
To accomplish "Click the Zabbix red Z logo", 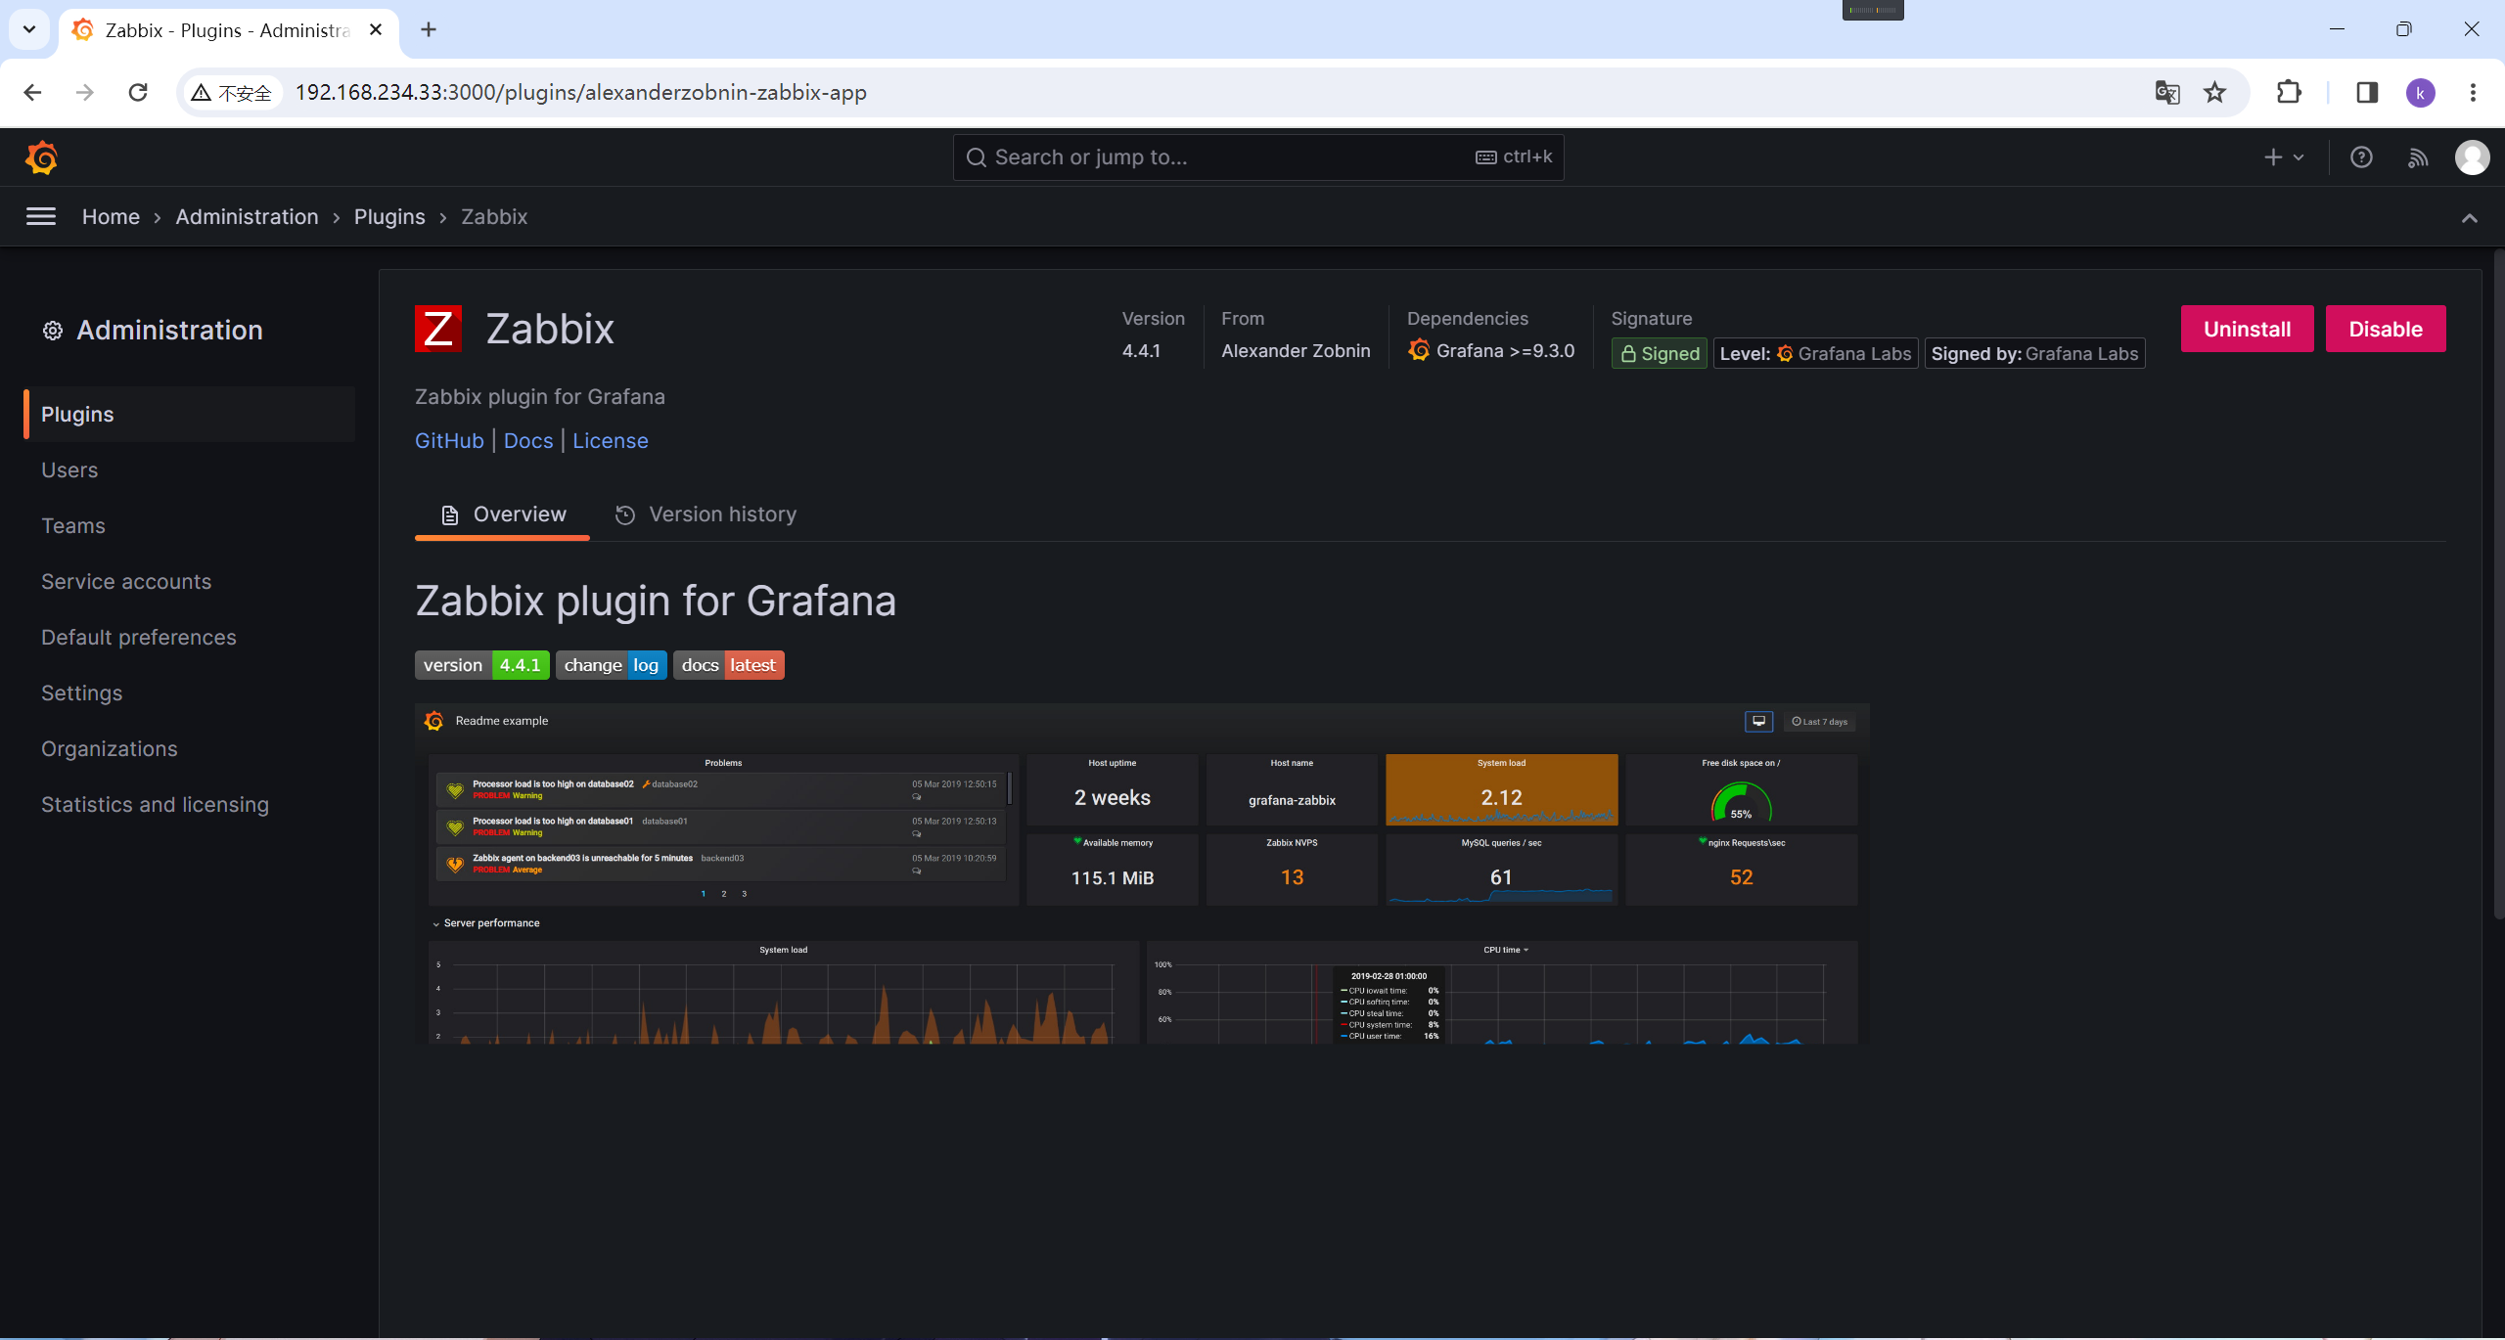I will (x=438, y=328).
